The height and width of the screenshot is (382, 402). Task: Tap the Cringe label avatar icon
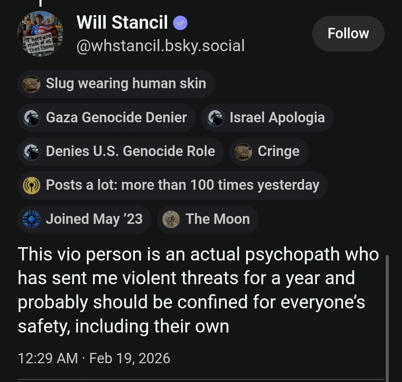pyautogui.click(x=244, y=151)
